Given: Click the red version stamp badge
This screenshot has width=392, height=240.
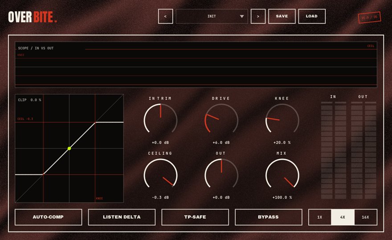Looking at the screenshot, I should point(369,17).
